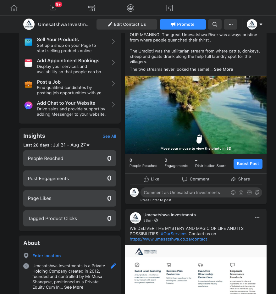This screenshot has width=276, height=294.
Task: Expand the river post text with See More
Action: [x=224, y=69]
